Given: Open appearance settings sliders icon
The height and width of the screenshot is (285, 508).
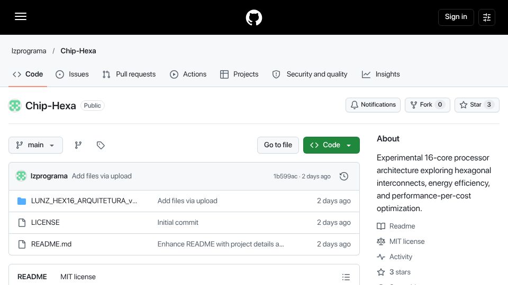Looking at the screenshot, I should (487, 17).
